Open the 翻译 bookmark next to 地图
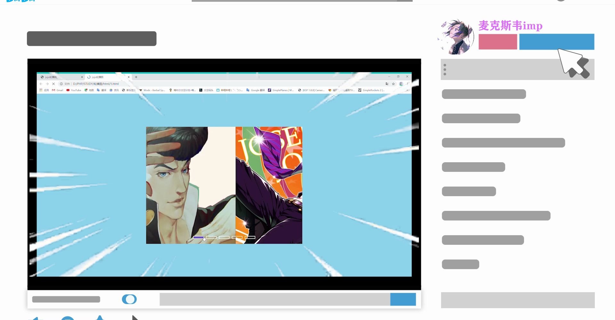Image resolution: width=615 pixels, height=320 pixels. click(x=102, y=90)
